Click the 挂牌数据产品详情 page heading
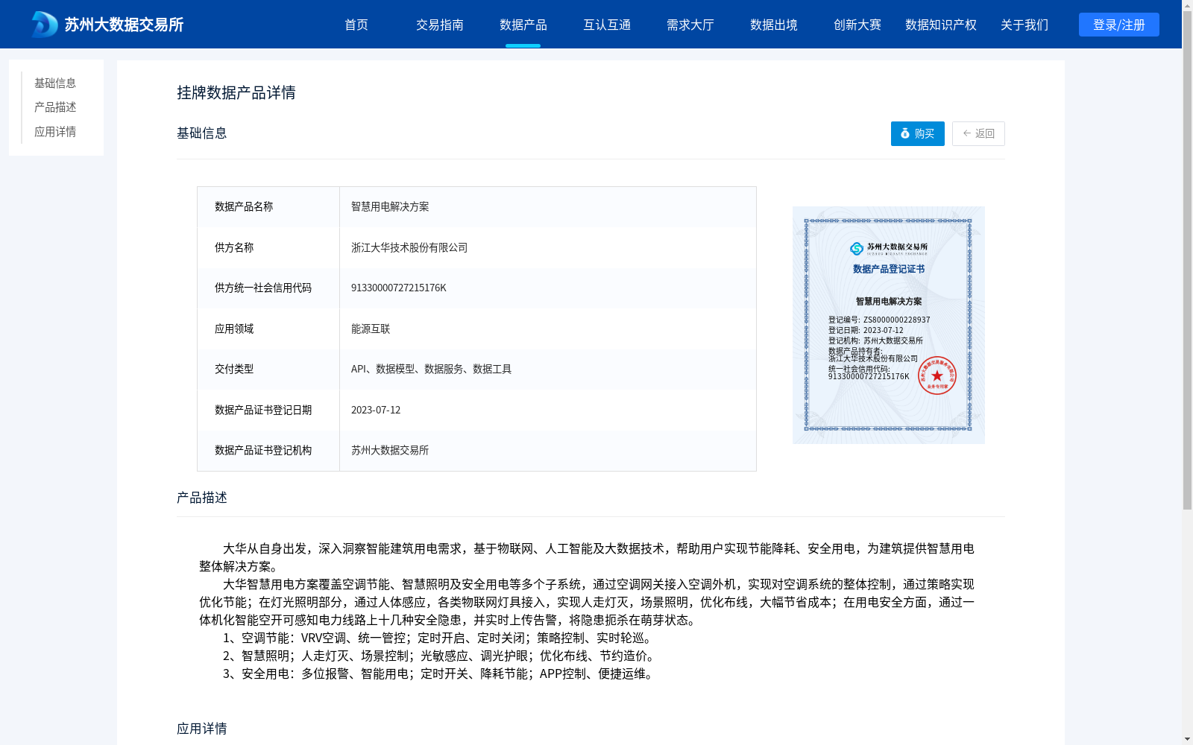The width and height of the screenshot is (1193, 745). click(236, 92)
